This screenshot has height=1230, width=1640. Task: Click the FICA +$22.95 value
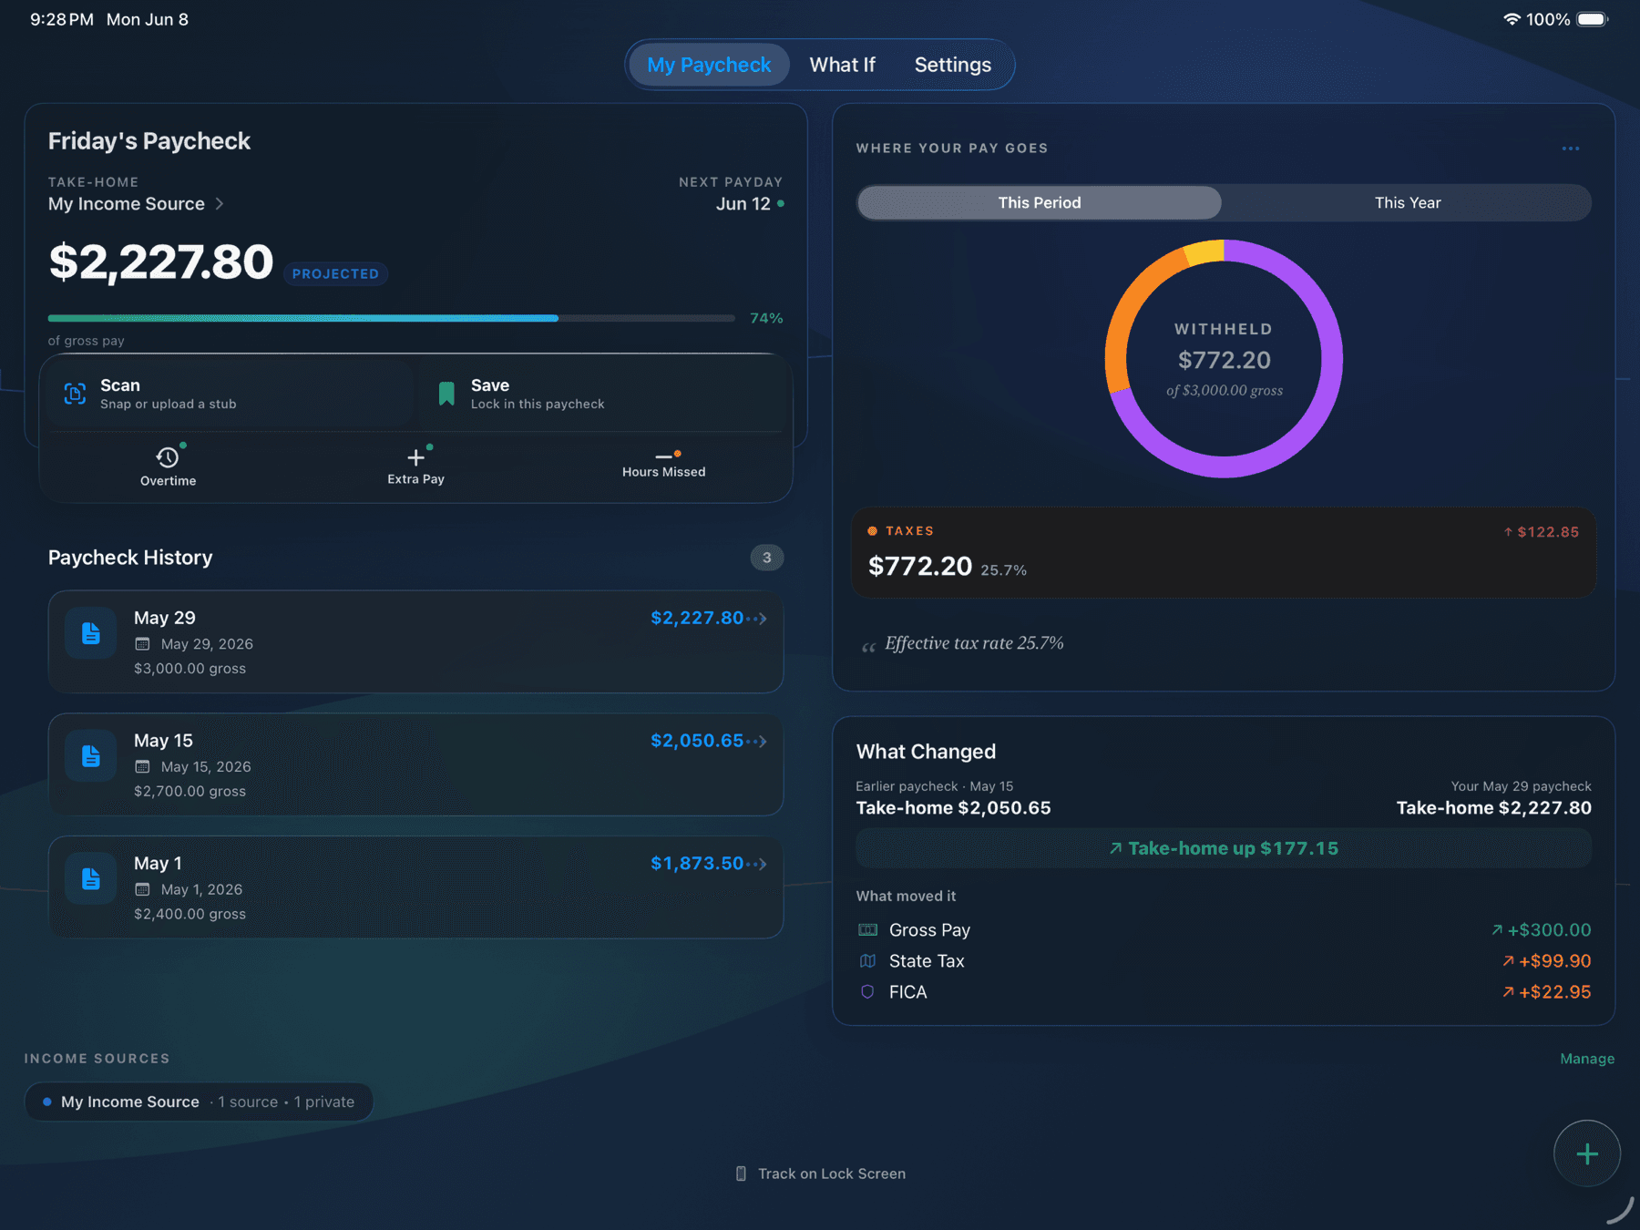[x=1554, y=992]
